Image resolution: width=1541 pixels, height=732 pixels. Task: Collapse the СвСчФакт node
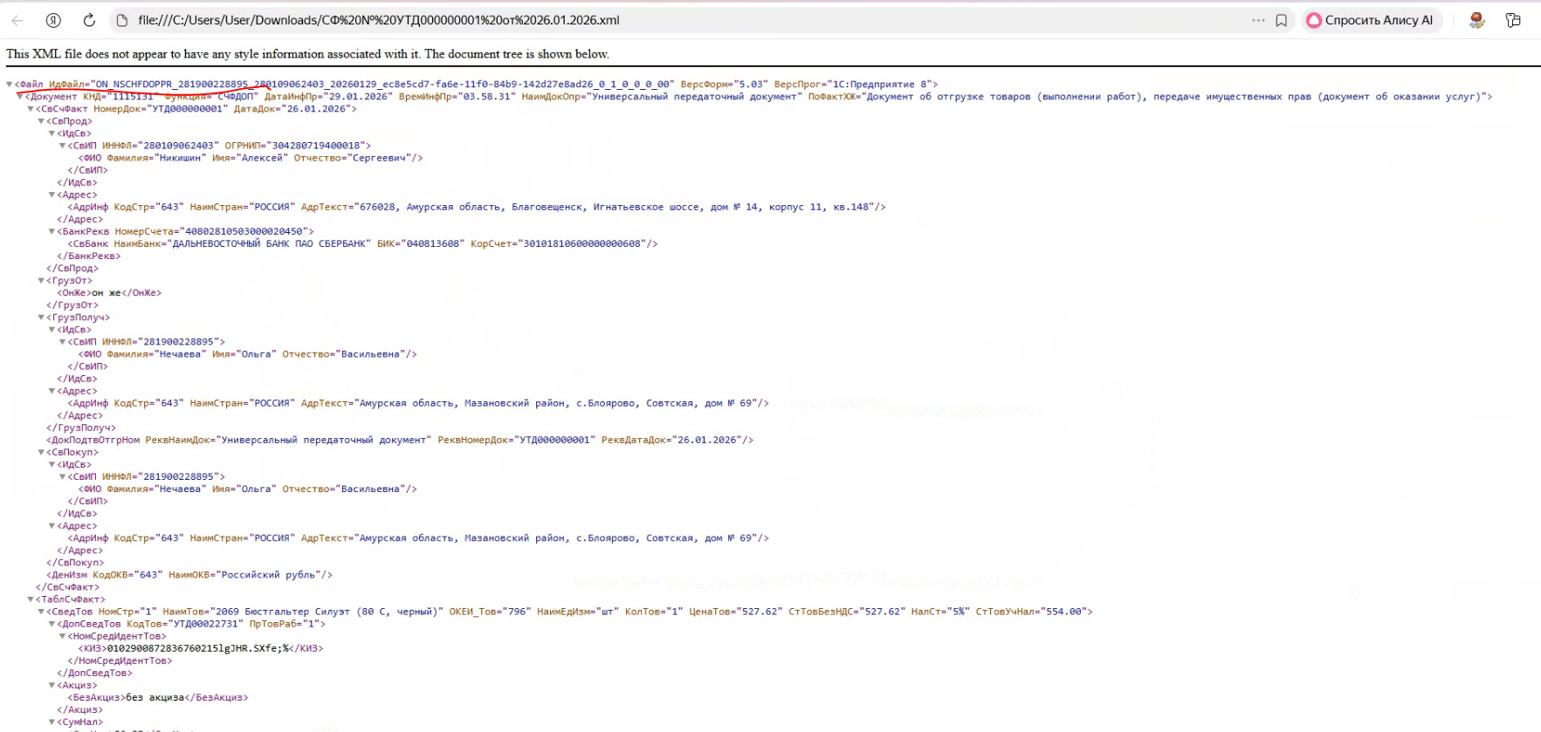point(31,109)
